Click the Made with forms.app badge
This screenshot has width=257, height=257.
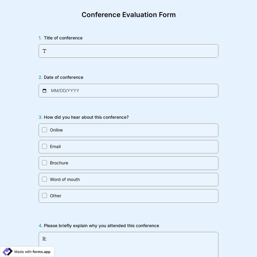[x=27, y=252]
